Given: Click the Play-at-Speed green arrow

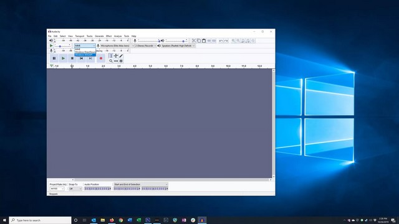Looking at the screenshot, I should tap(51, 45).
